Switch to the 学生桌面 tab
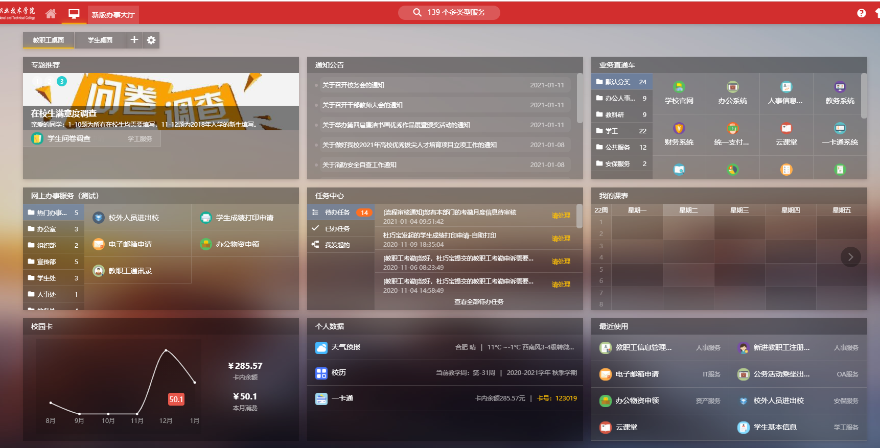 click(100, 40)
